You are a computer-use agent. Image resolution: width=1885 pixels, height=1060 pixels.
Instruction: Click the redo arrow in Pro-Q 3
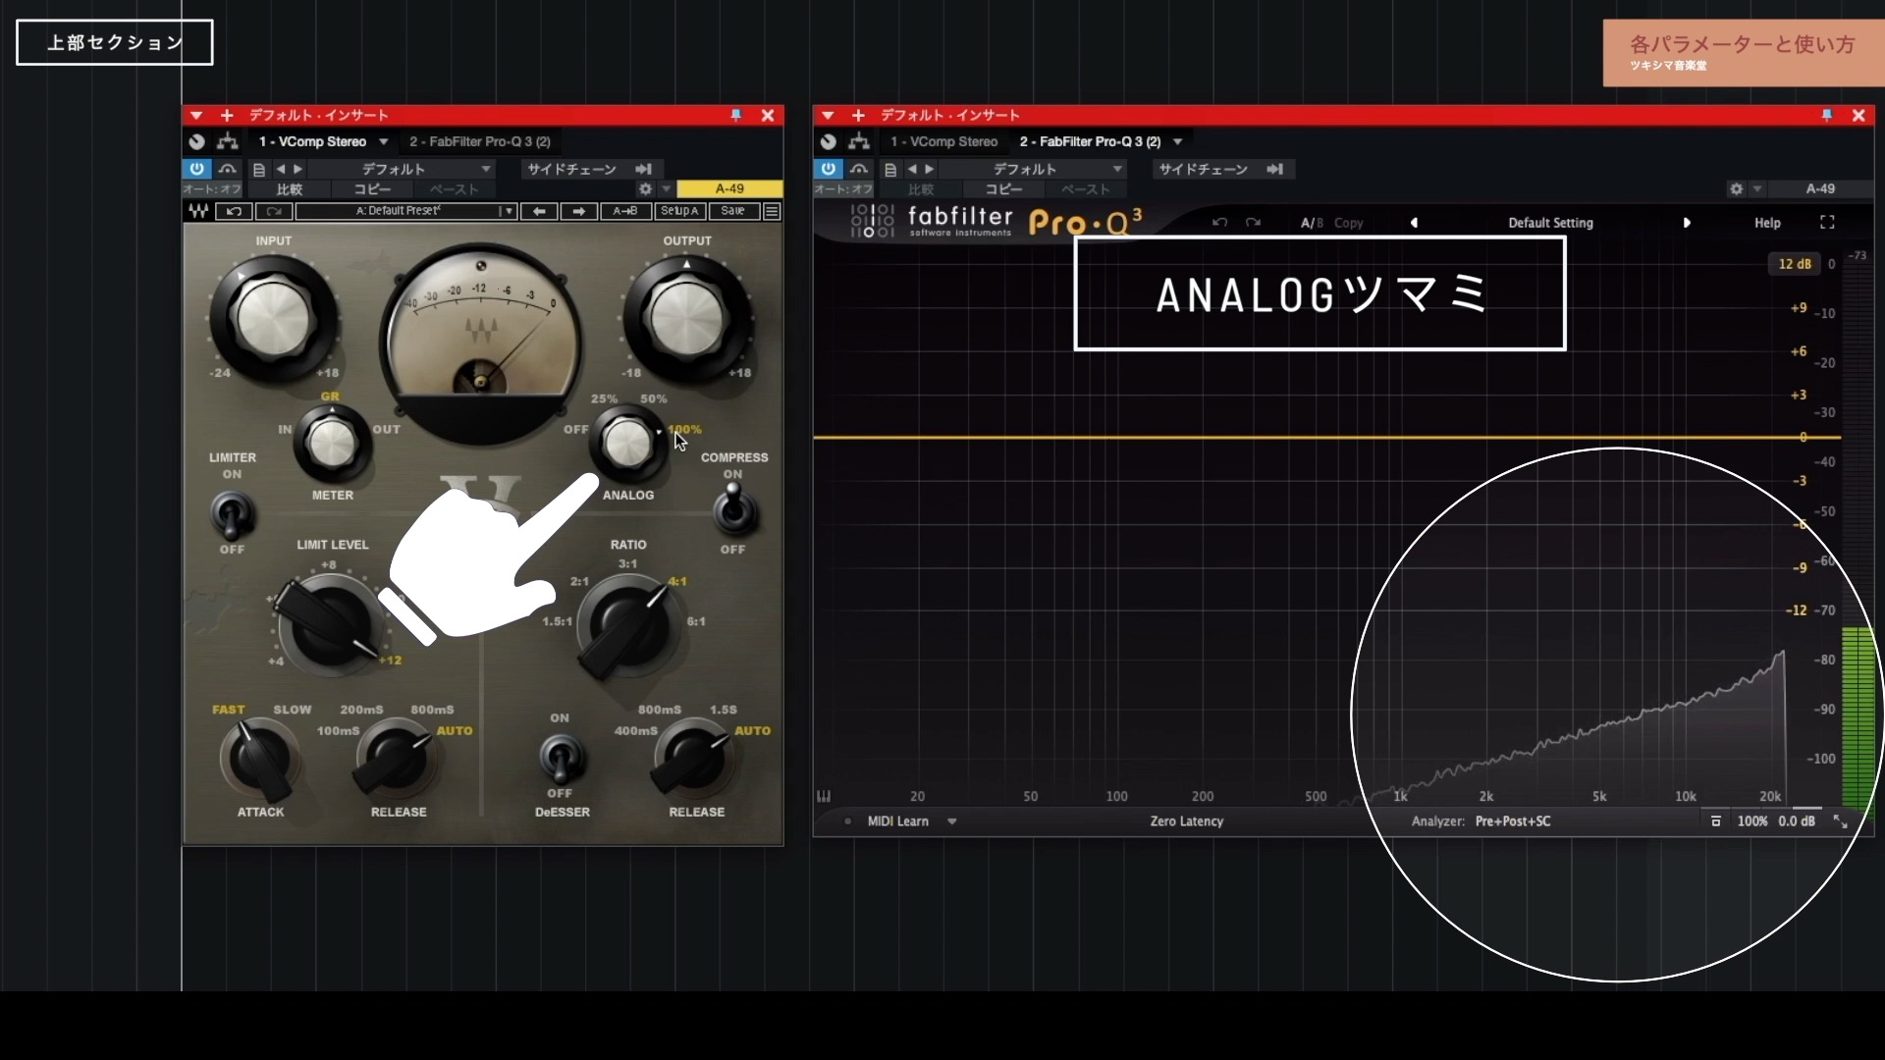point(1254,223)
